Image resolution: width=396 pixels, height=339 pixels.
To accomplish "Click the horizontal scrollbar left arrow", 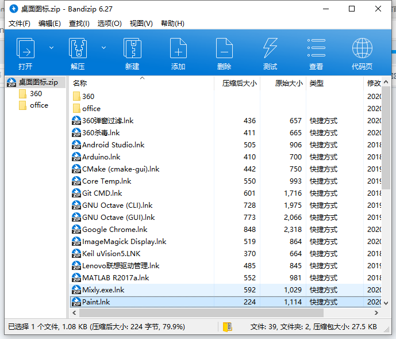I will point(74,313).
